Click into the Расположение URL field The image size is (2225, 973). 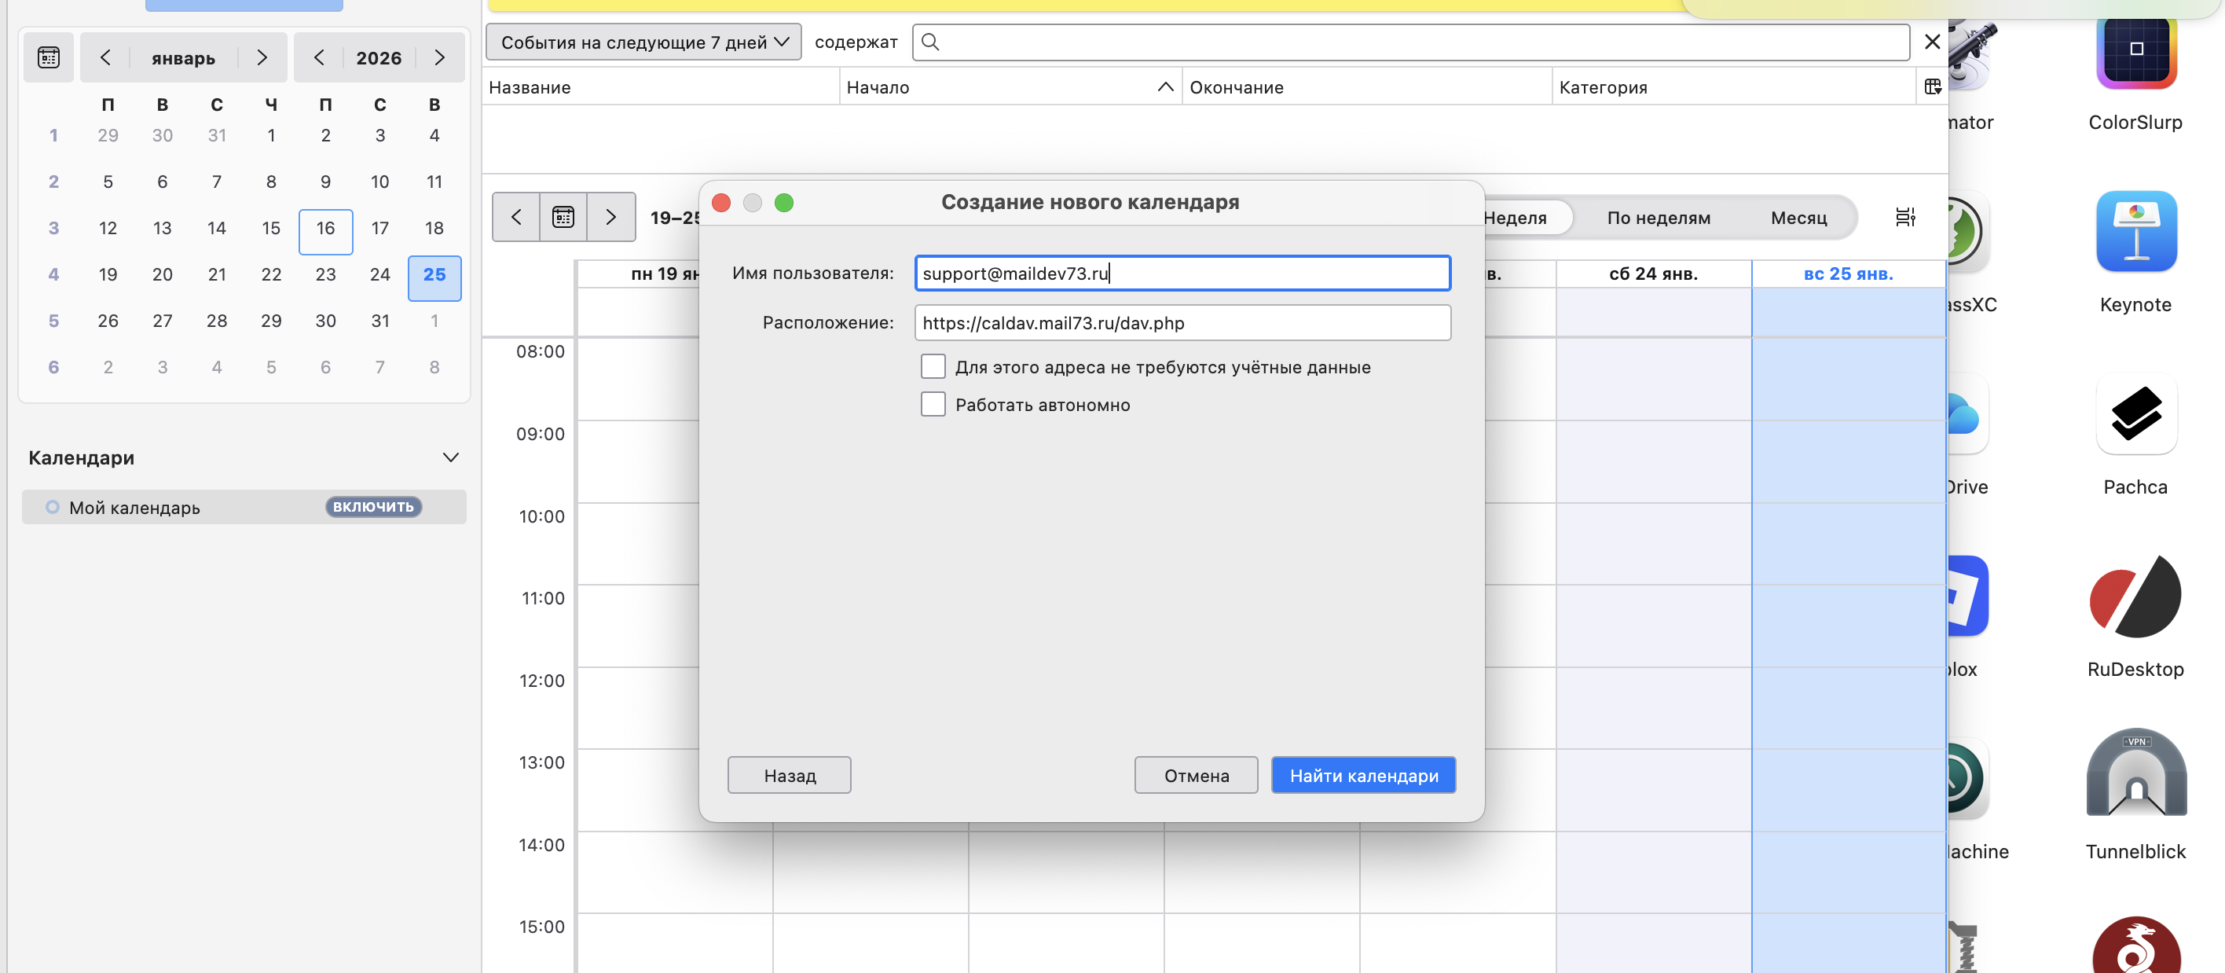1182,322
